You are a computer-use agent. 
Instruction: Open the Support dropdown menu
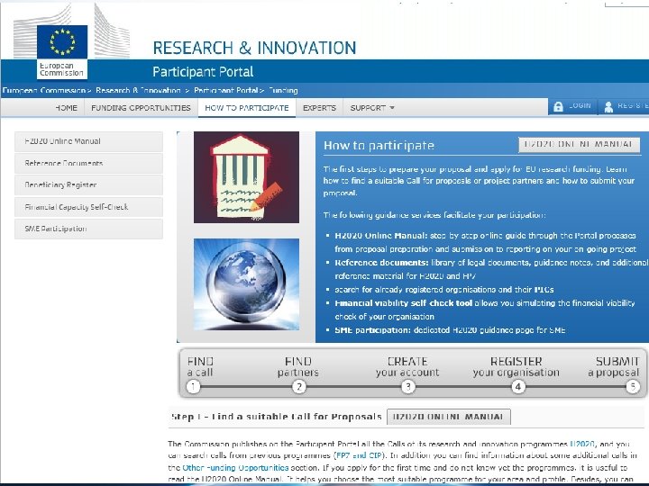(x=372, y=108)
